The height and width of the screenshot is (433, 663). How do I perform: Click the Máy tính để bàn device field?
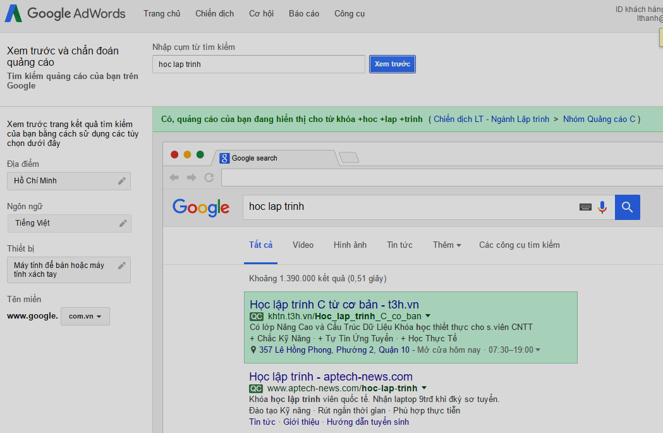click(x=69, y=270)
